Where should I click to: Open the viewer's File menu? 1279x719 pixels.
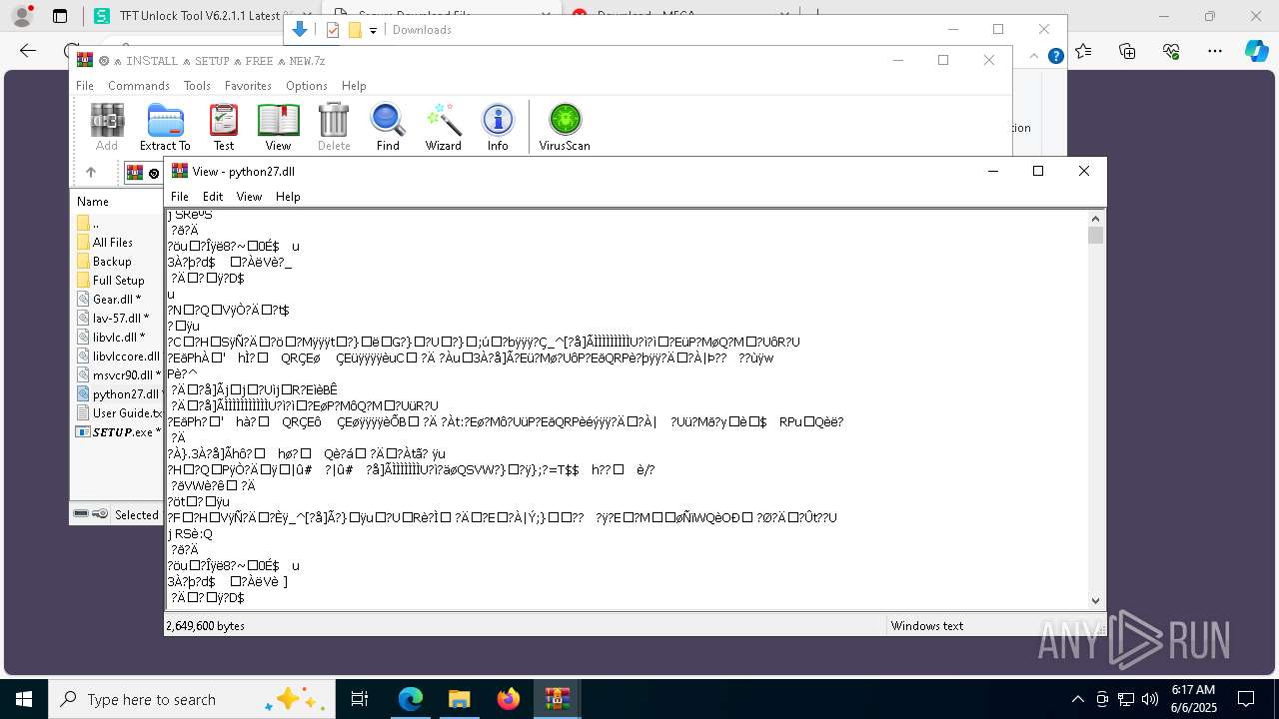point(179,197)
